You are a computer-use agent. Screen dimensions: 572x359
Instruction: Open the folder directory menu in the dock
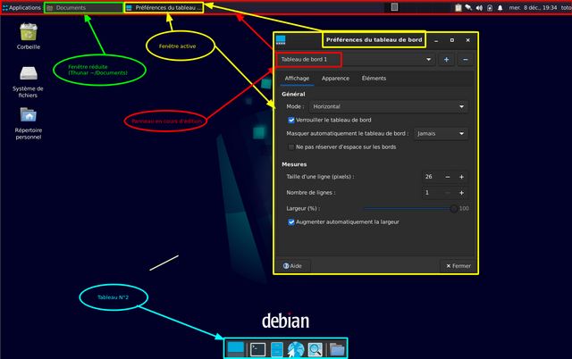pos(337,349)
